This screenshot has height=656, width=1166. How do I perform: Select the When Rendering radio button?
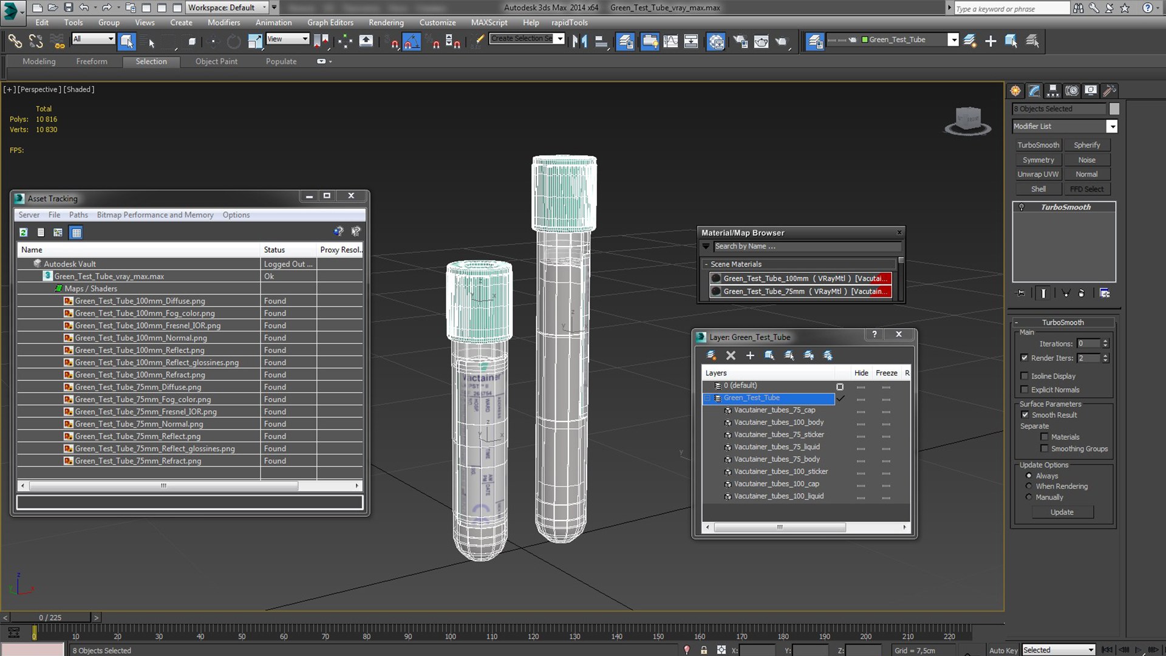1028,486
